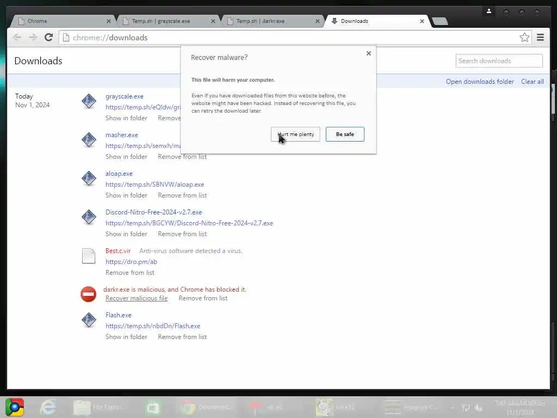Screen dimensions: 557x418
Task: Click the masher.exe file icon
Action: (x=89, y=140)
